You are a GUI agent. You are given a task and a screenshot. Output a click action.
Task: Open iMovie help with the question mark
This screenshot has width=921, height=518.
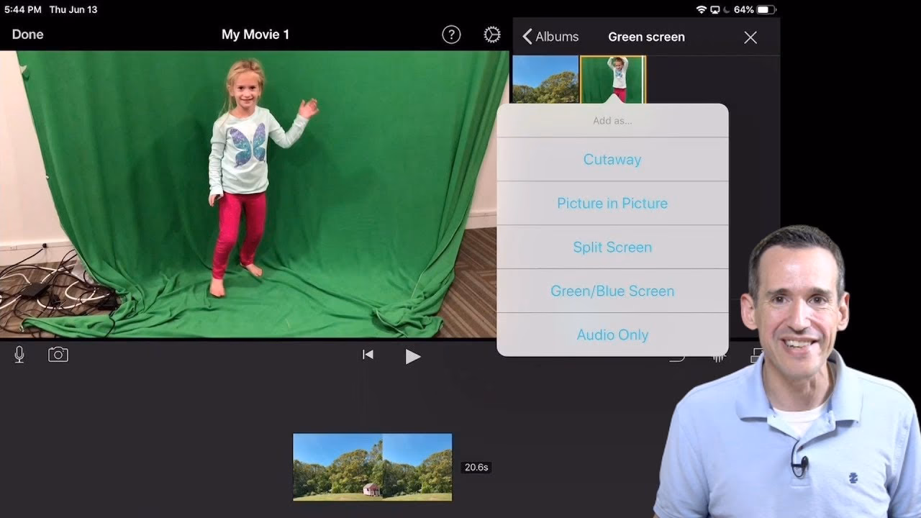coord(451,34)
